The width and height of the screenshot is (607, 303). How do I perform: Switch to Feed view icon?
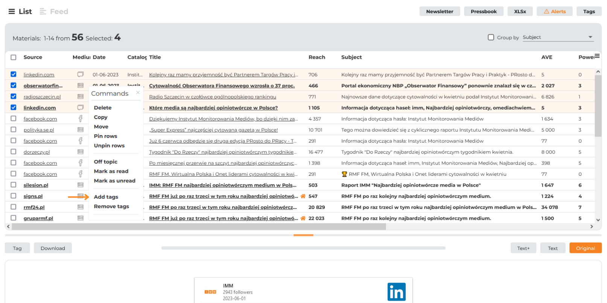[43, 12]
